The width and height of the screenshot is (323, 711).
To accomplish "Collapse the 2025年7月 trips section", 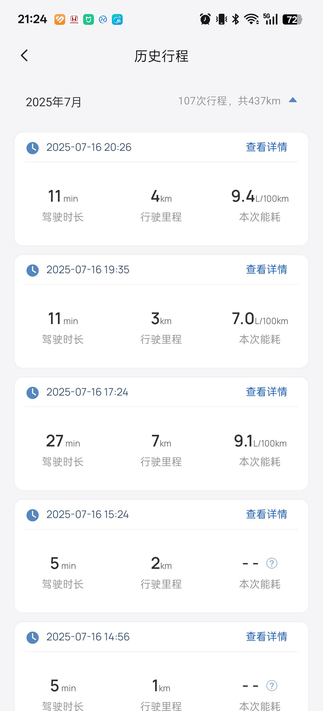I will pyautogui.click(x=293, y=100).
